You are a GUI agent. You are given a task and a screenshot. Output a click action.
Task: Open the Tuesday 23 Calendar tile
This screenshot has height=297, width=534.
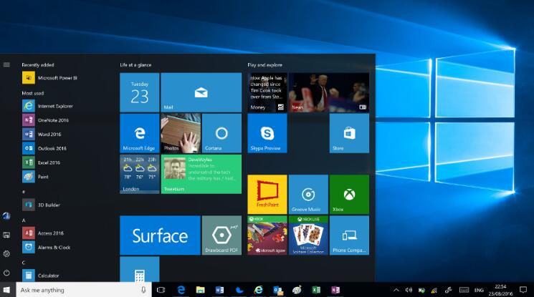(x=140, y=92)
